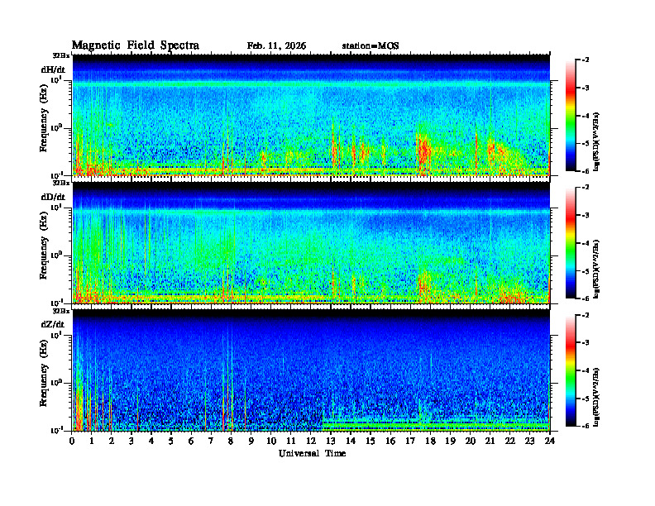Viewport: 655px width, 506px height.
Task: Click hour 6 on the time axis
Action: point(191,441)
